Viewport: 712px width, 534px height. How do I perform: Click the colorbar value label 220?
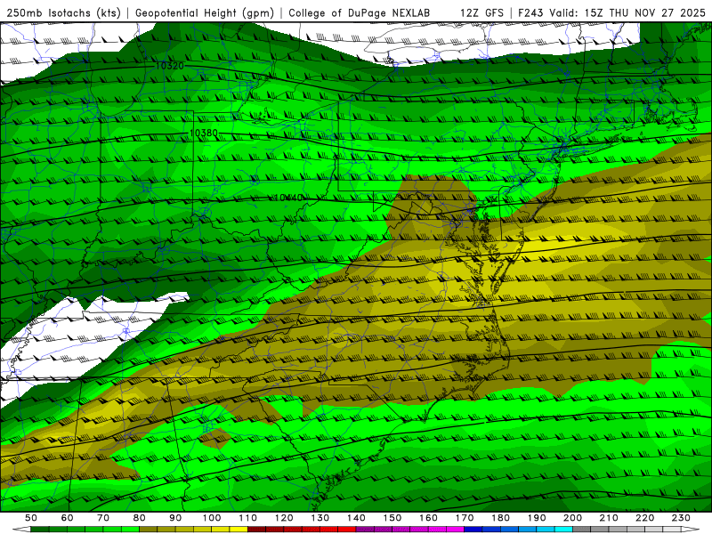click(644, 518)
